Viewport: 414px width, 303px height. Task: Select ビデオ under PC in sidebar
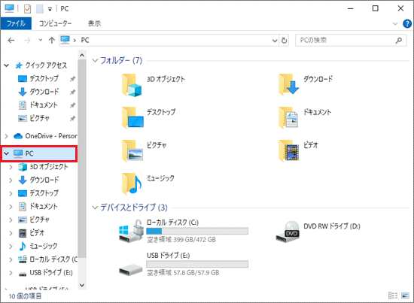32,233
